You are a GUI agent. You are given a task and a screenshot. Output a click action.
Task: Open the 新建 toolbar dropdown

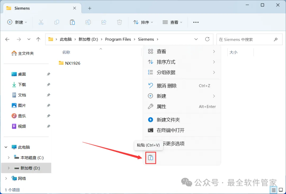click(x=17, y=22)
